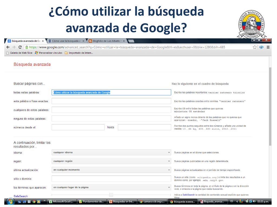Click the 'esta palabra o frase exactas' field

(111, 101)
